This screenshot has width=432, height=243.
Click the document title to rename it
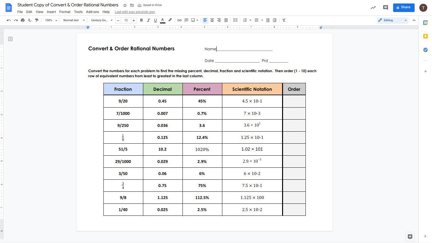[x=68, y=5]
